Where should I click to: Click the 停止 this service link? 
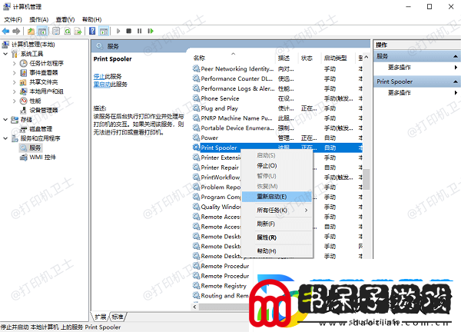pyautogui.click(x=99, y=76)
